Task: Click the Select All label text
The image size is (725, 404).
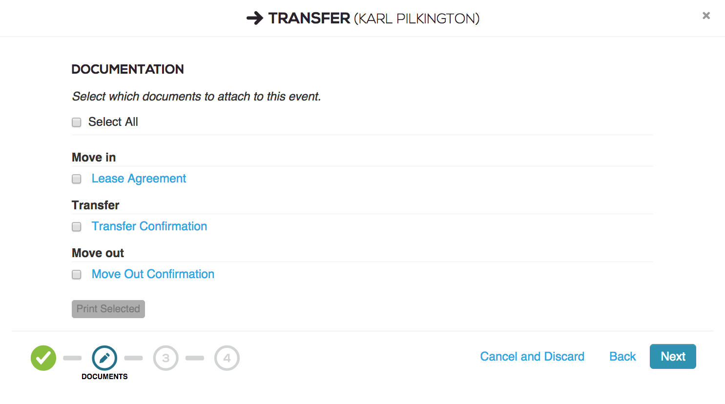Action: click(113, 122)
